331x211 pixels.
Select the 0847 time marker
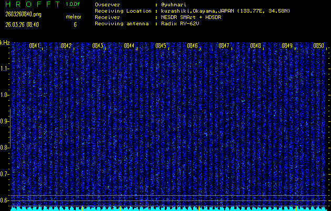224,46
